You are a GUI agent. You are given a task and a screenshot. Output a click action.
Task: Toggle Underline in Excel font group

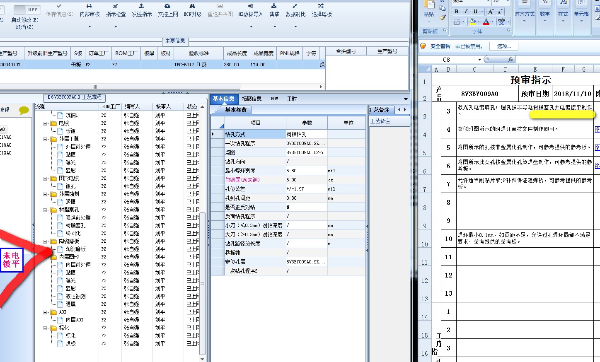pos(475,12)
